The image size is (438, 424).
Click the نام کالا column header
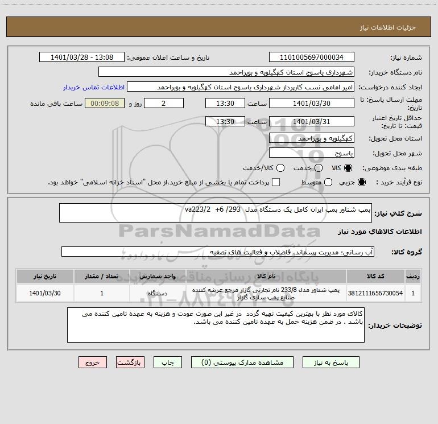pyautogui.click(x=266, y=276)
